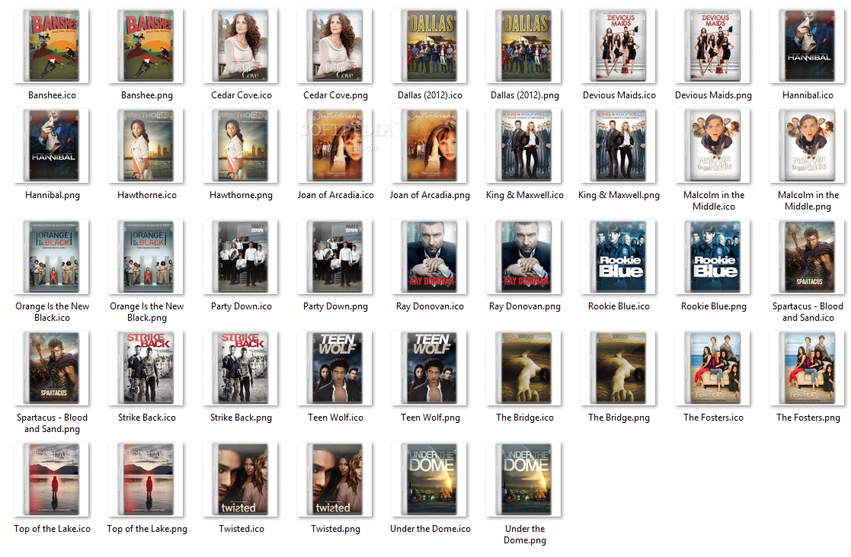851x557 pixels.
Task: Click the Hawthorne.ico icon
Action: coord(146,146)
